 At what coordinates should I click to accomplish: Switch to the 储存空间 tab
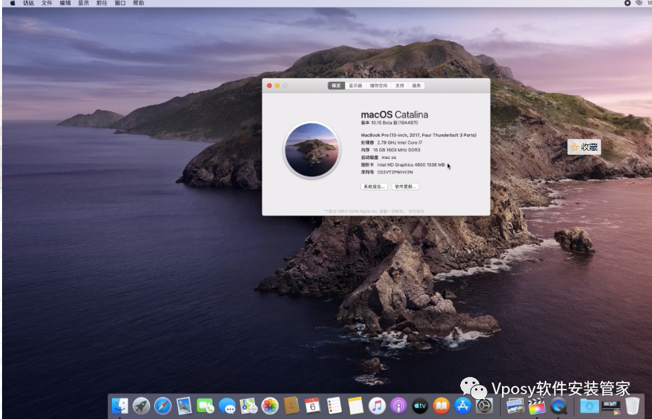(x=378, y=86)
